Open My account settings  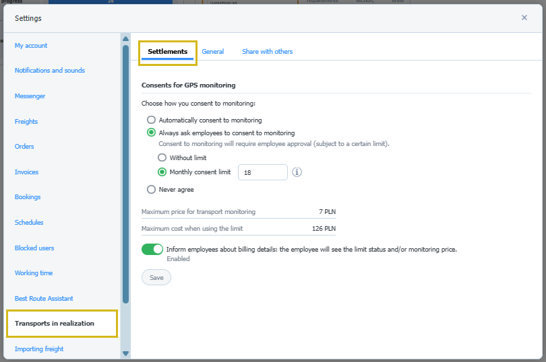click(31, 46)
